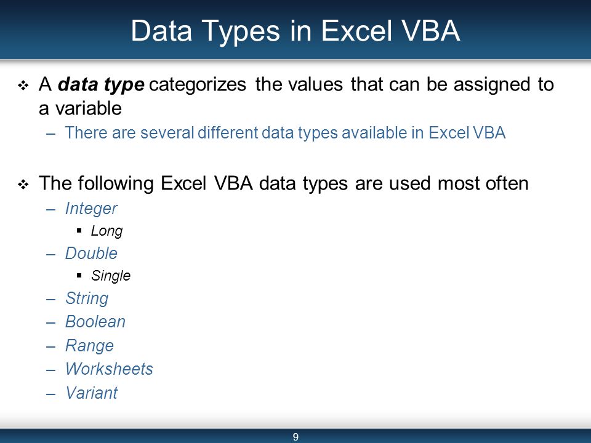This screenshot has width=591, height=443.
Task: Click the 'There are several different data types' line
Action: point(285,133)
